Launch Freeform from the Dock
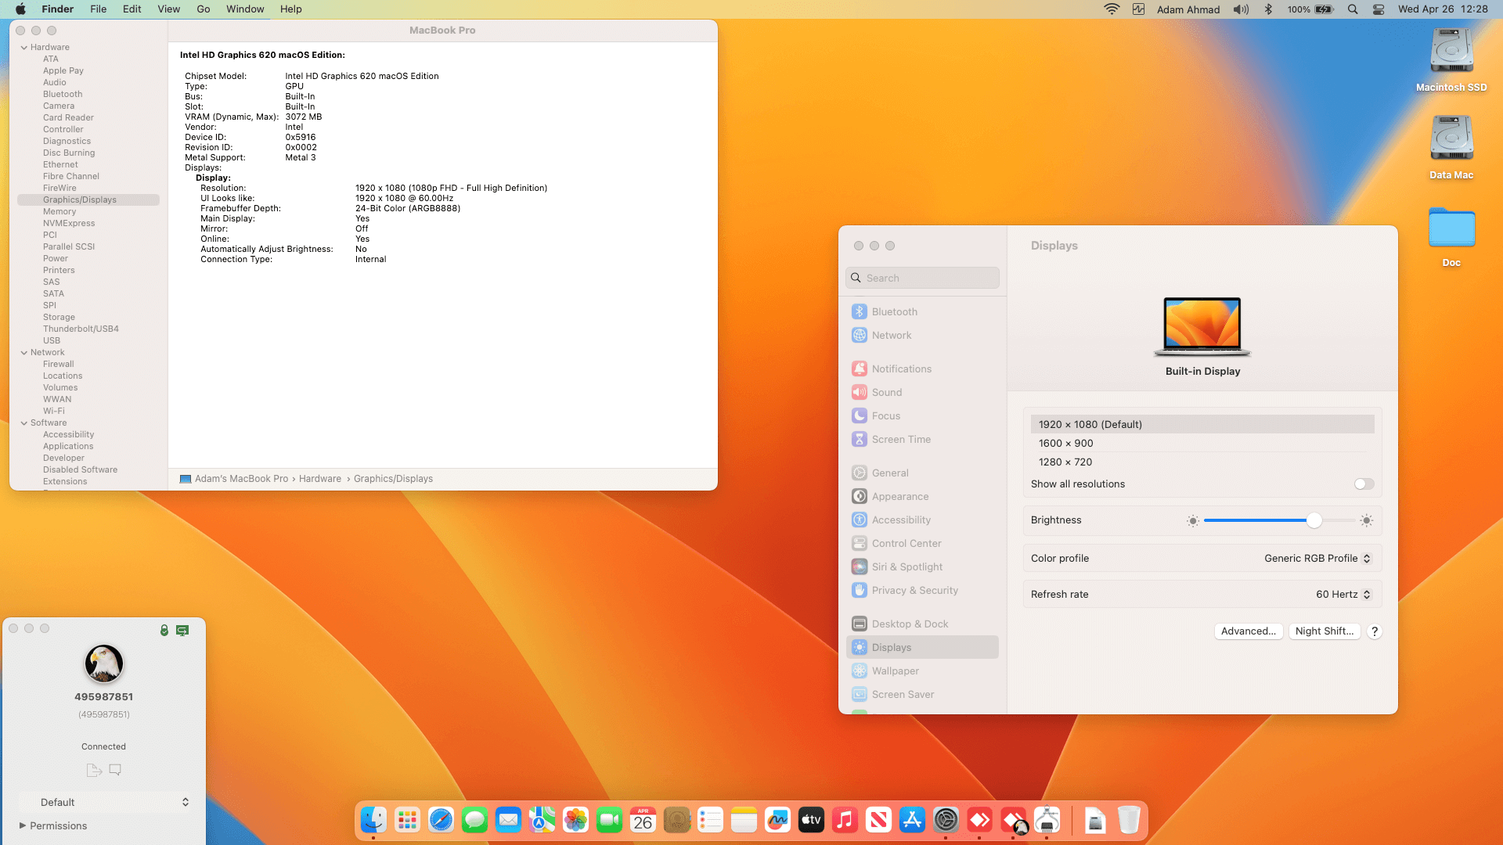1503x845 pixels. coord(777,820)
